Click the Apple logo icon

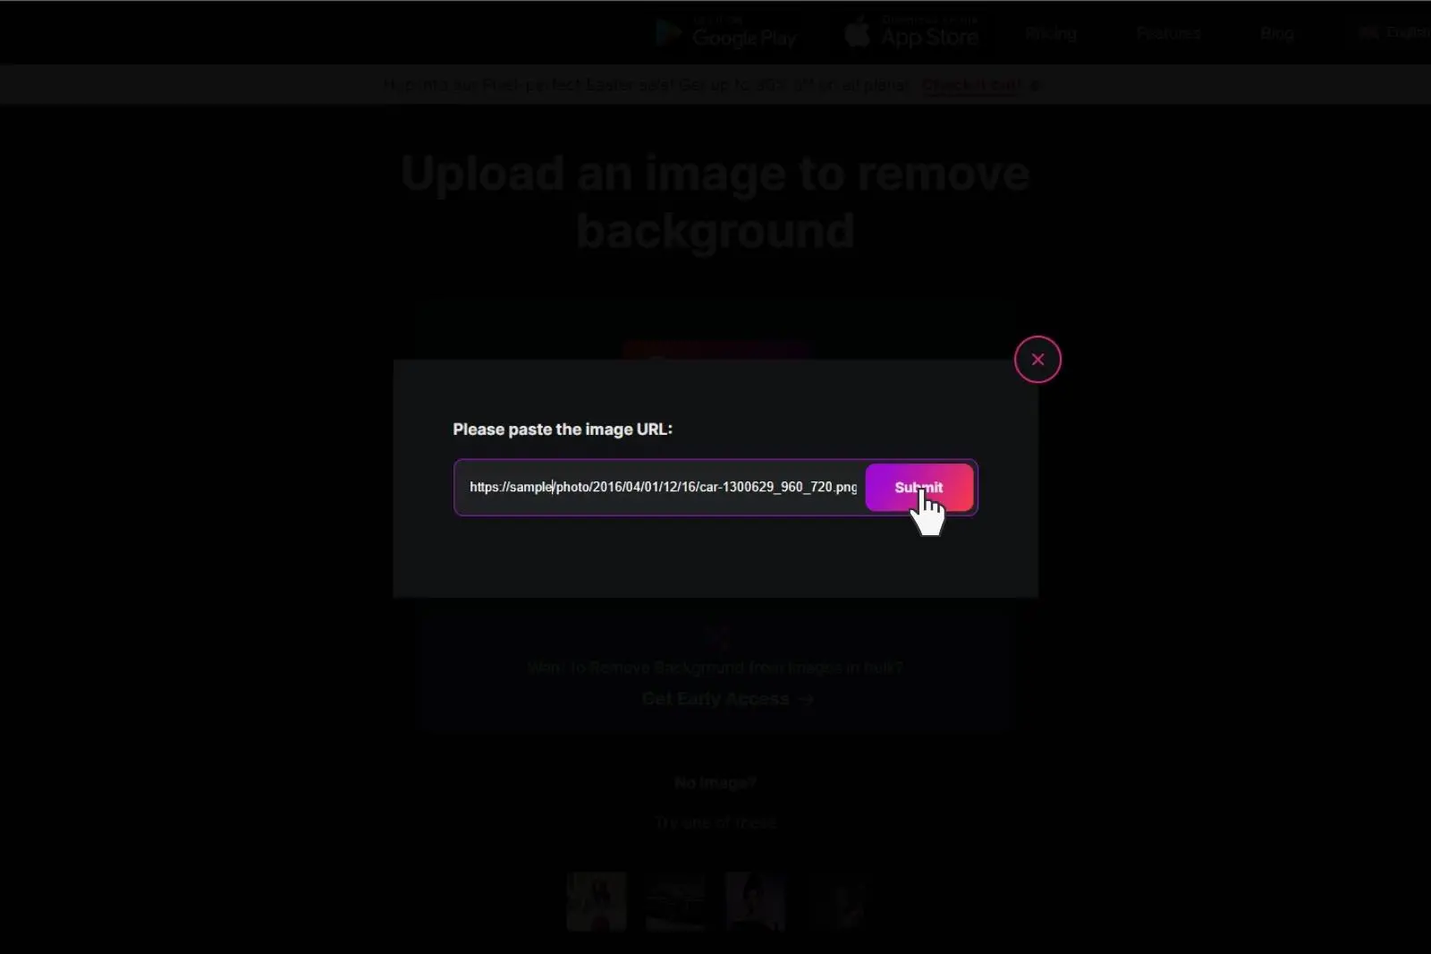858,32
